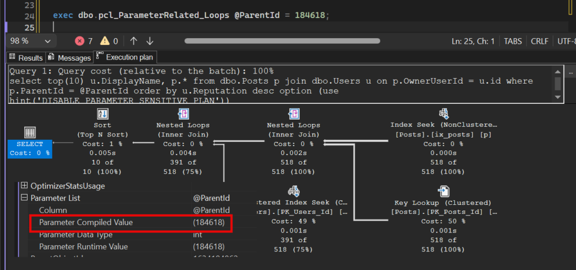Open the Execution plan tab
The height and width of the screenshot is (270, 576).
(125, 57)
